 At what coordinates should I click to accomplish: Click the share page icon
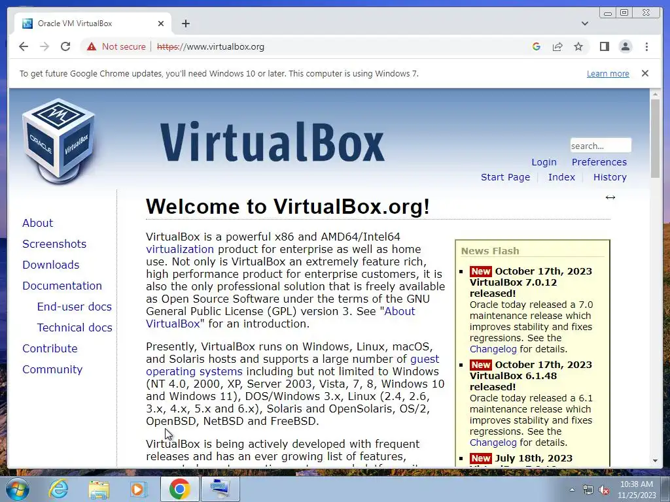[x=557, y=46]
